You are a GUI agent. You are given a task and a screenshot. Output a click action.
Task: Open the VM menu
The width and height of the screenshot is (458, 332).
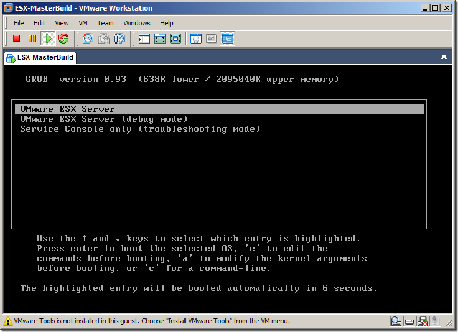[83, 23]
